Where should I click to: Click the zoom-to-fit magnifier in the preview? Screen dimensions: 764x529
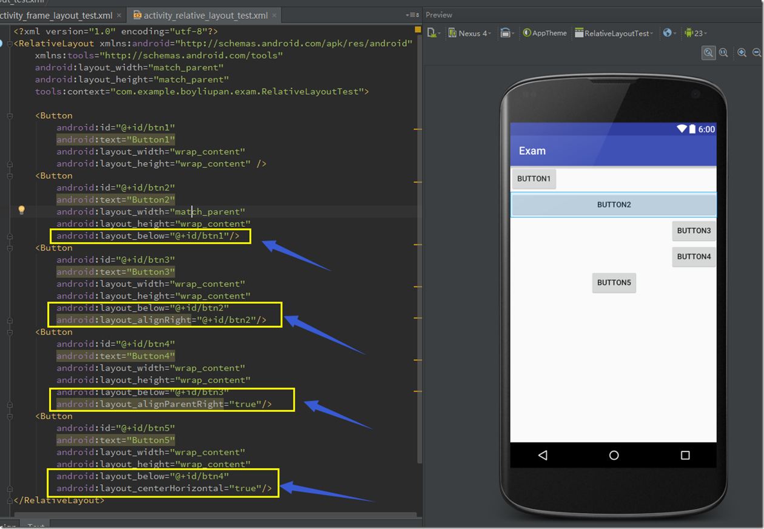click(708, 53)
